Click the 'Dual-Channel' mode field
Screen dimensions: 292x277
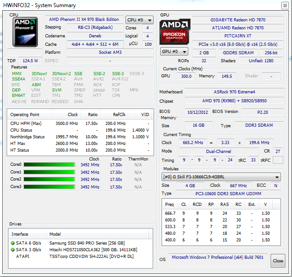(x=219, y=151)
